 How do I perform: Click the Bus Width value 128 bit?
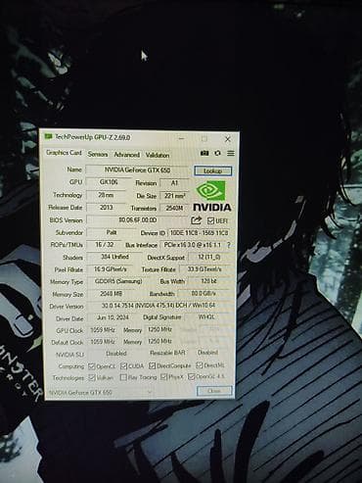pos(209,281)
